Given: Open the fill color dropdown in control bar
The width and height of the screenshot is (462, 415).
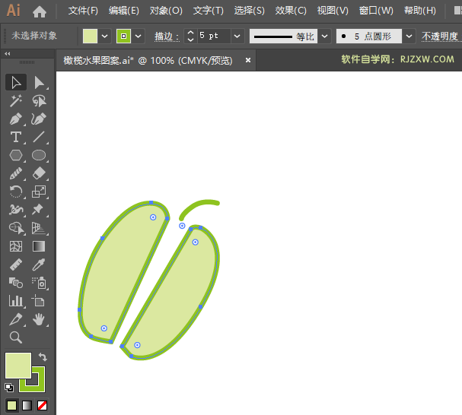Looking at the screenshot, I should (x=105, y=36).
